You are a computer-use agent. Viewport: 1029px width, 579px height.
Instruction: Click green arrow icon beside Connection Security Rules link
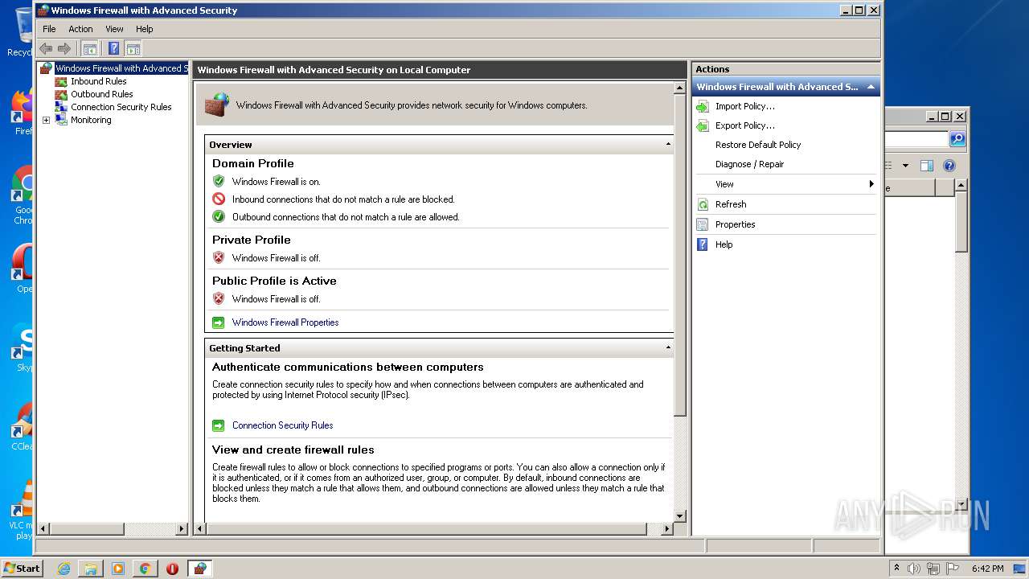coord(218,425)
